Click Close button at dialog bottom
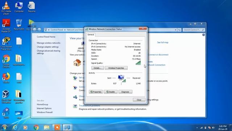232x131 pixels. tap(139, 100)
